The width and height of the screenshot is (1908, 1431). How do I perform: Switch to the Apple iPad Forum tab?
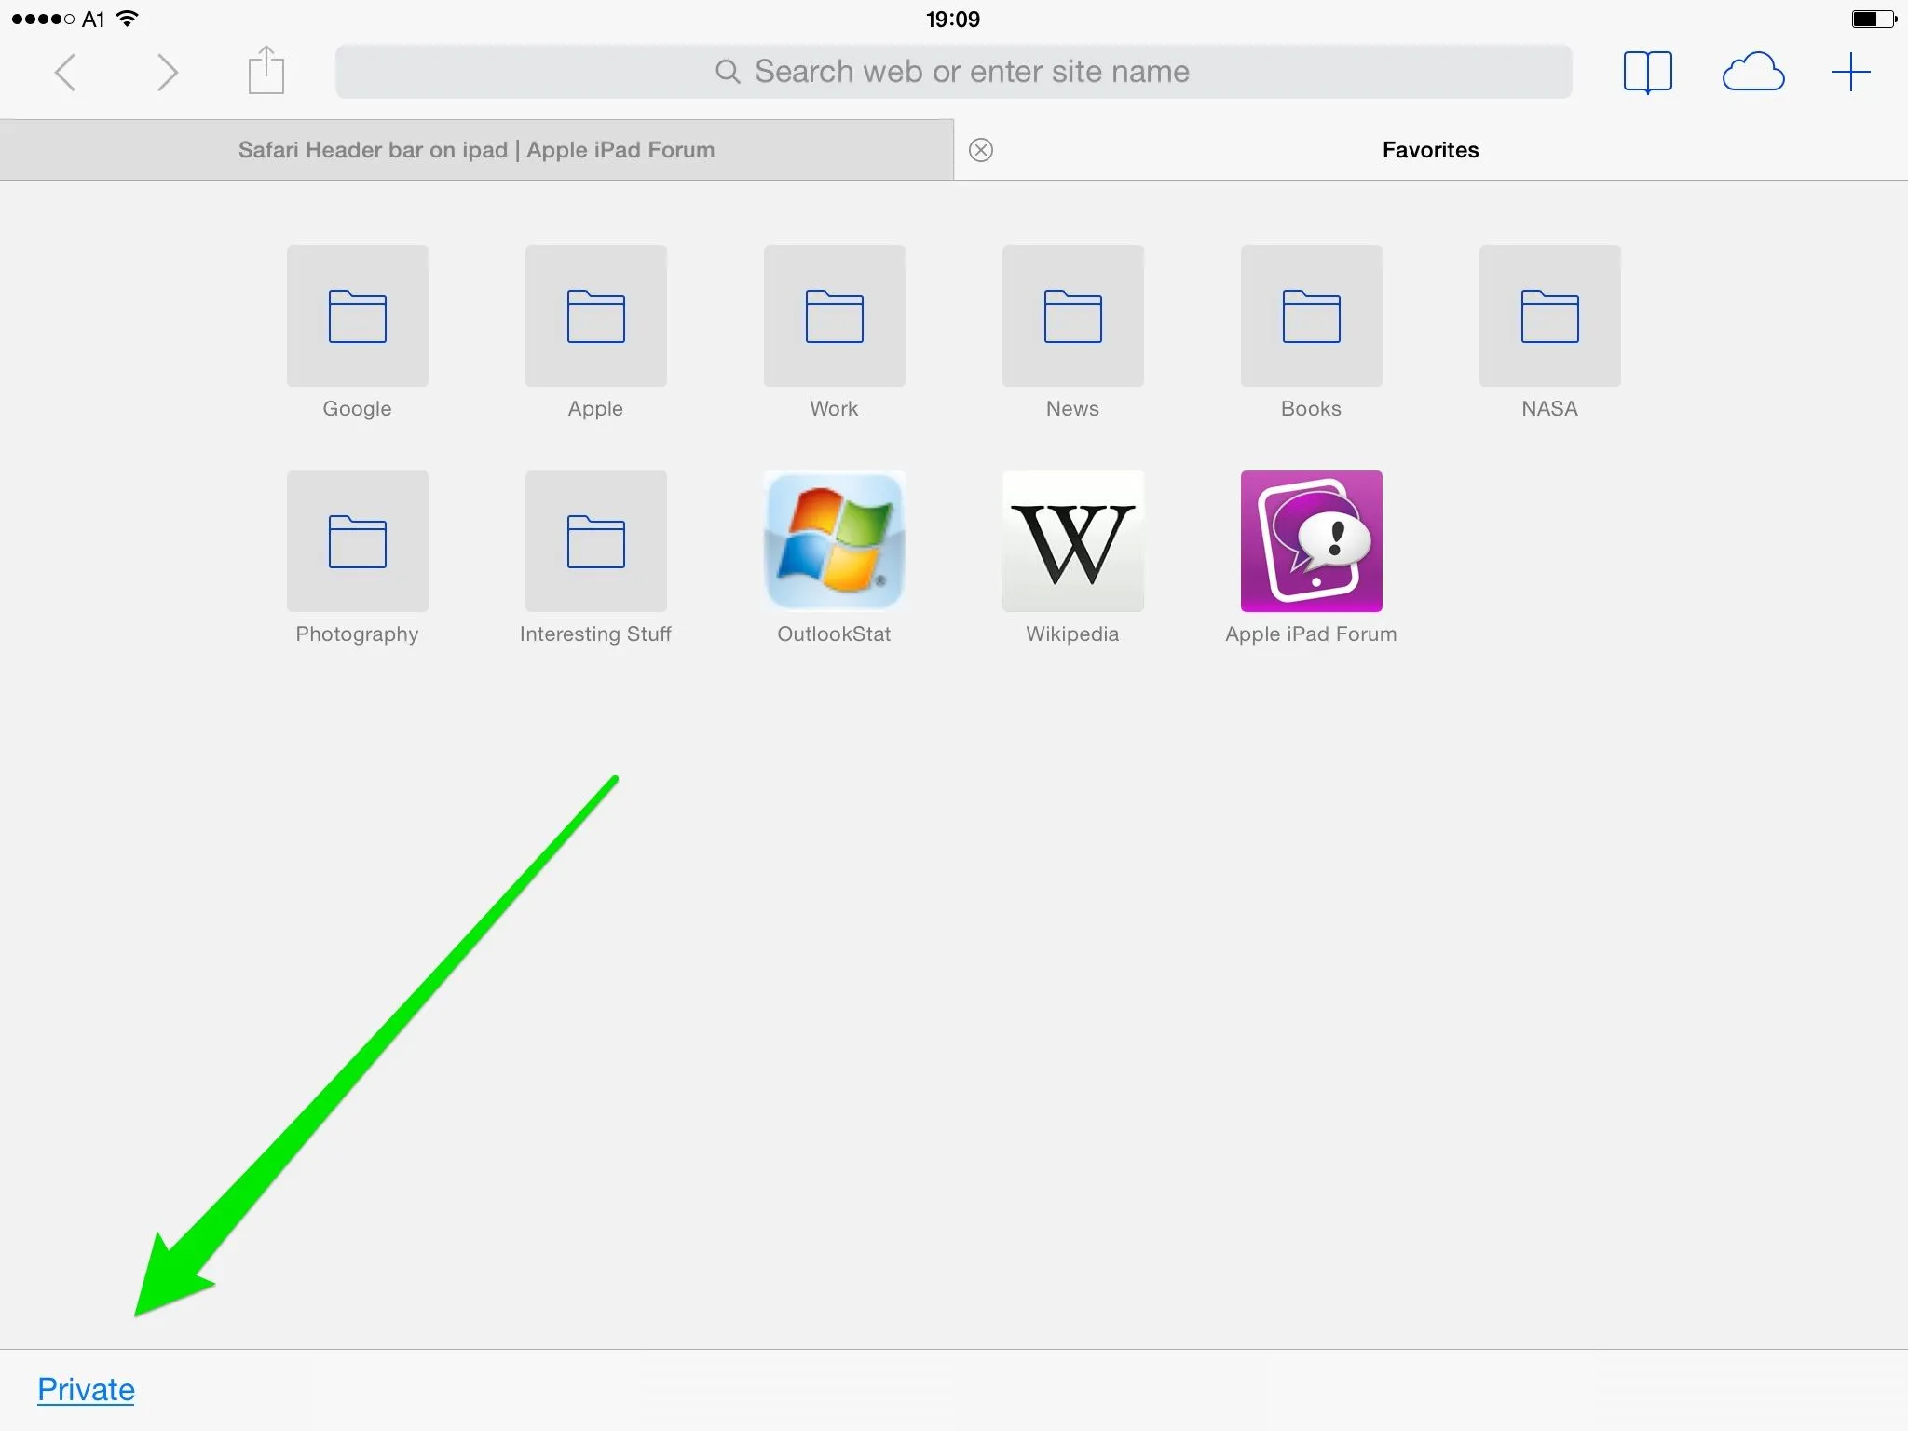click(x=476, y=150)
